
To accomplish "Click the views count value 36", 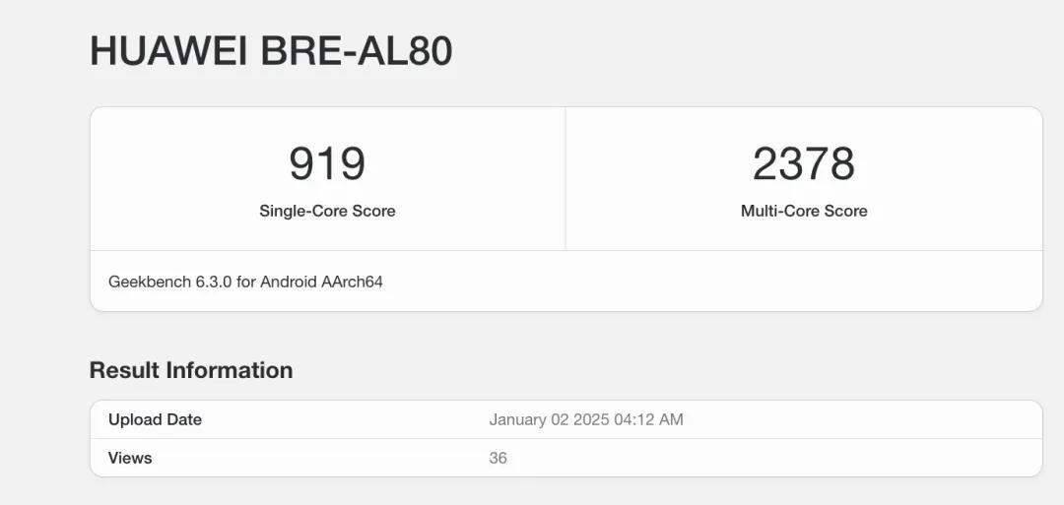I will (499, 458).
